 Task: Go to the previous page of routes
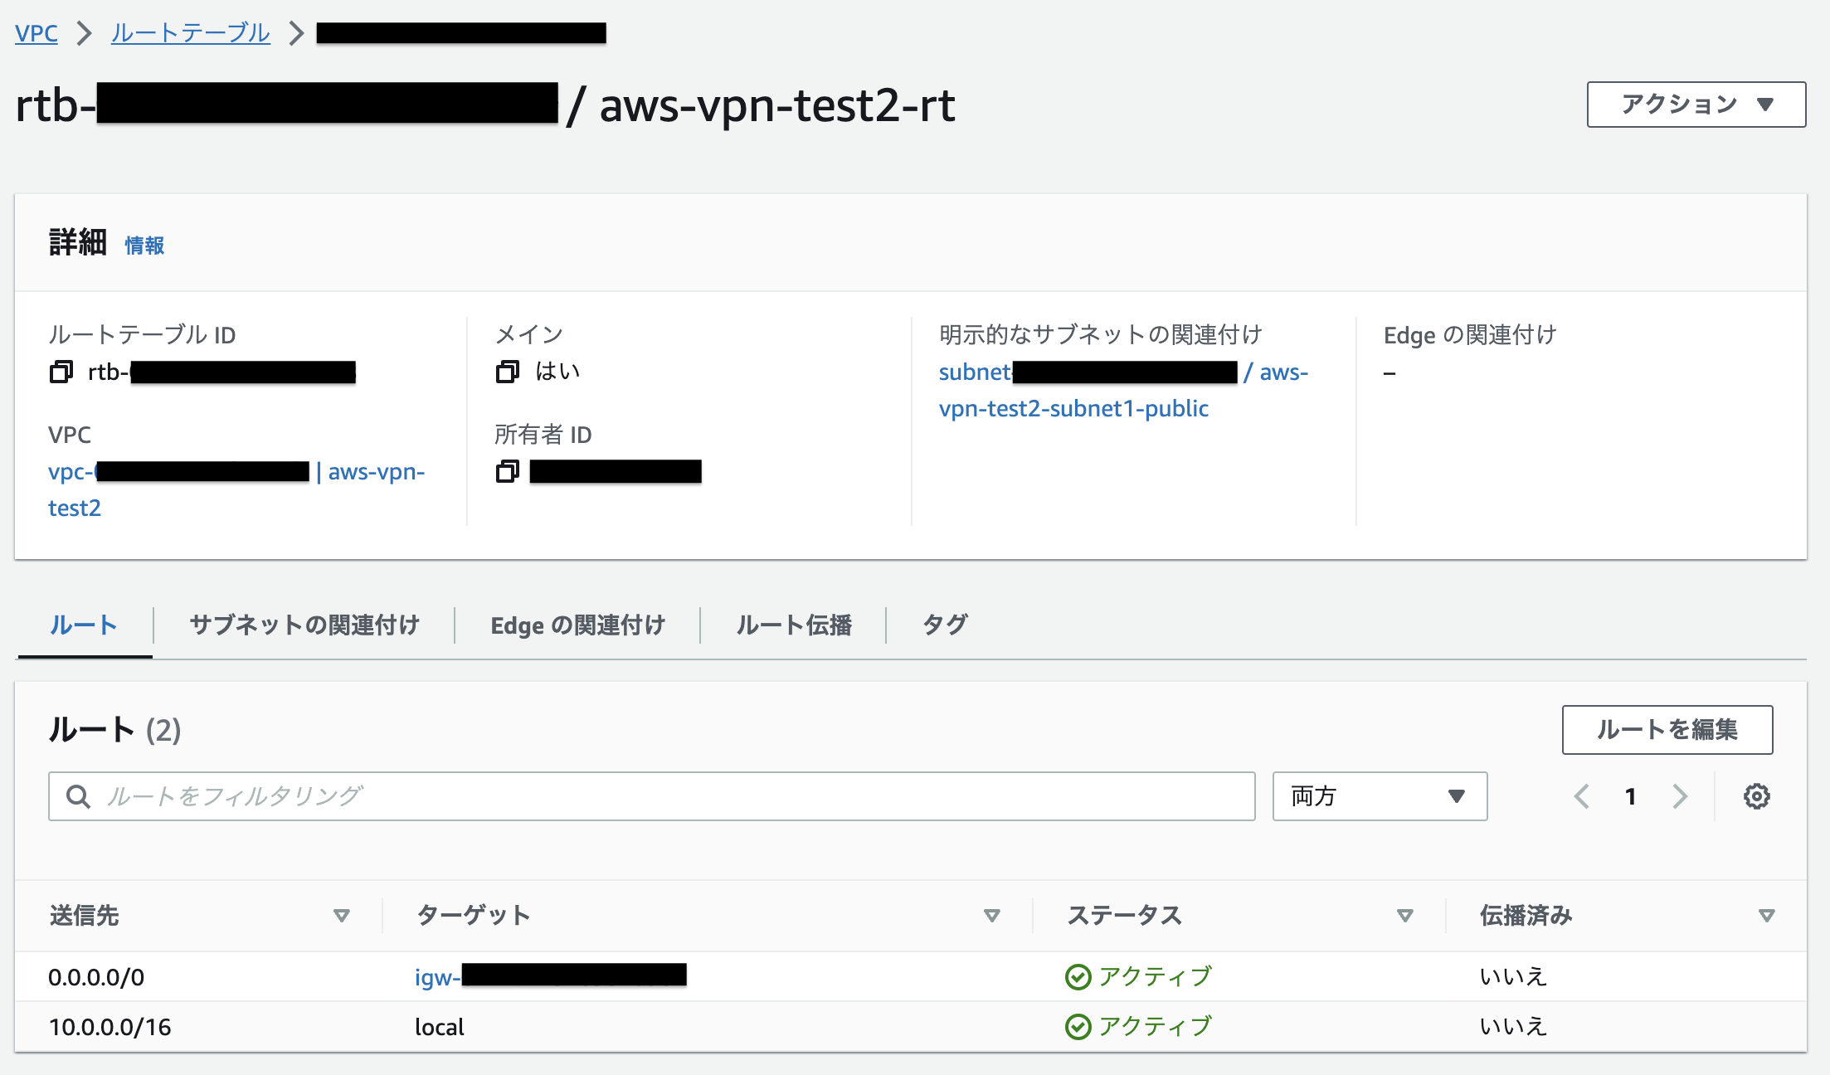click(1582, 796)
